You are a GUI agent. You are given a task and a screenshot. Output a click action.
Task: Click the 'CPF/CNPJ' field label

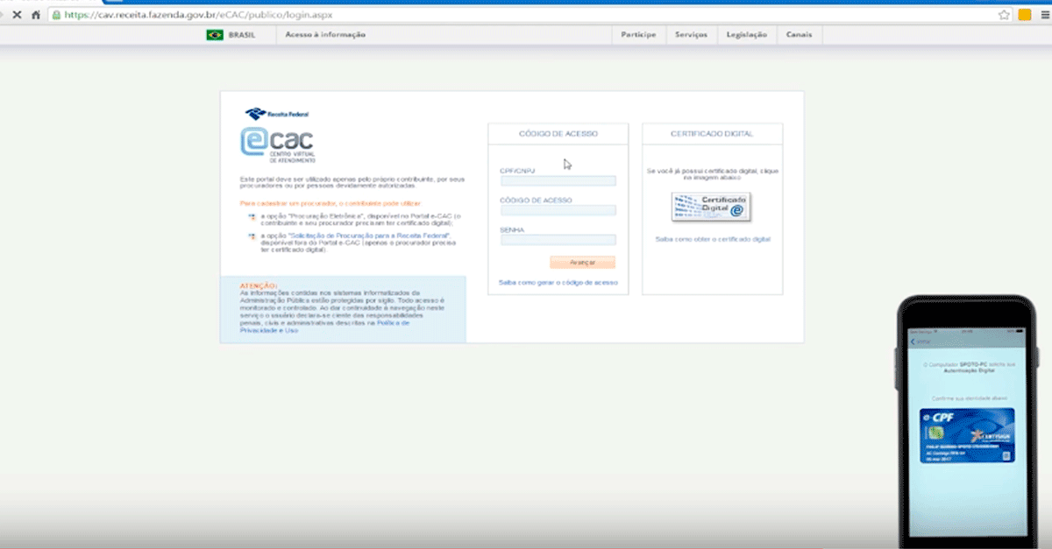coord(516,171)
